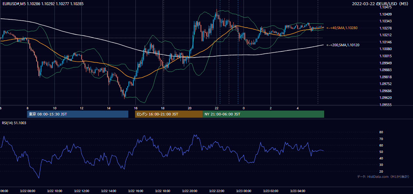Image resolution: width=413 pixels, height=194 pixels.
Task: Click the NY 21:00-06:00 JST session bar
Action: pyautogui.click(x=263, y=114)
